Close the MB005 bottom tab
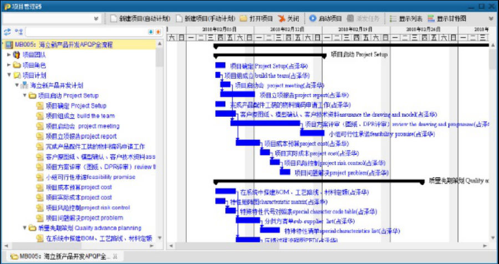Viewport: 499px width, 264px height. [x=115, y=256]
